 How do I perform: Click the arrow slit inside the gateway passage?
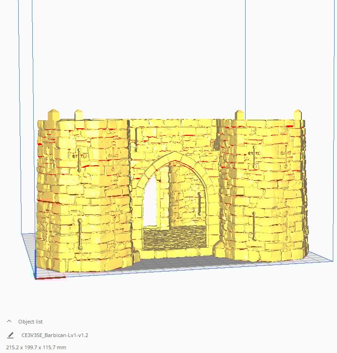200,204
